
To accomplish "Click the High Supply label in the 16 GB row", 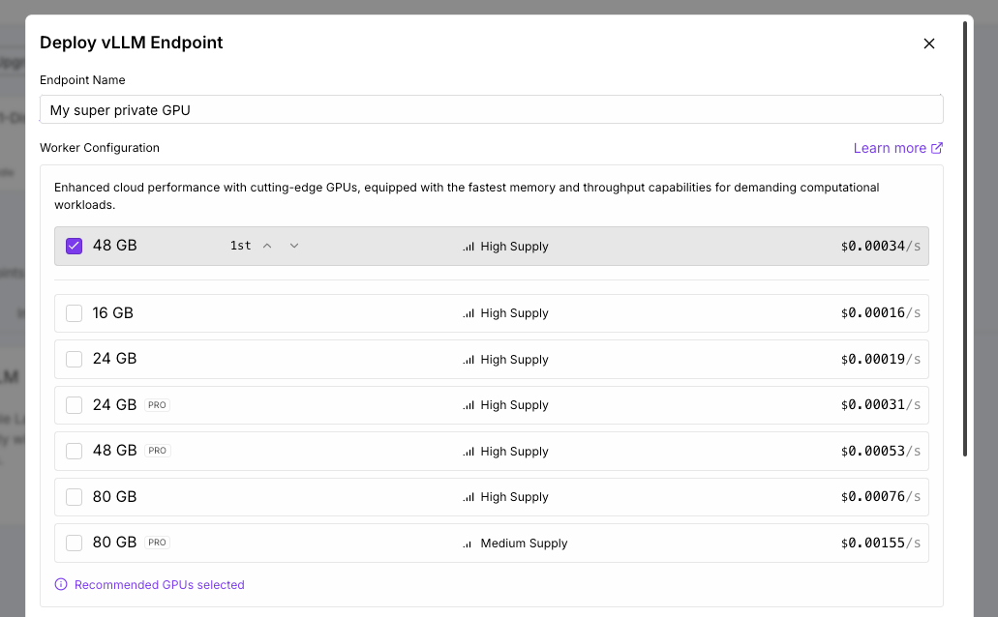I will tap(514, 313).
